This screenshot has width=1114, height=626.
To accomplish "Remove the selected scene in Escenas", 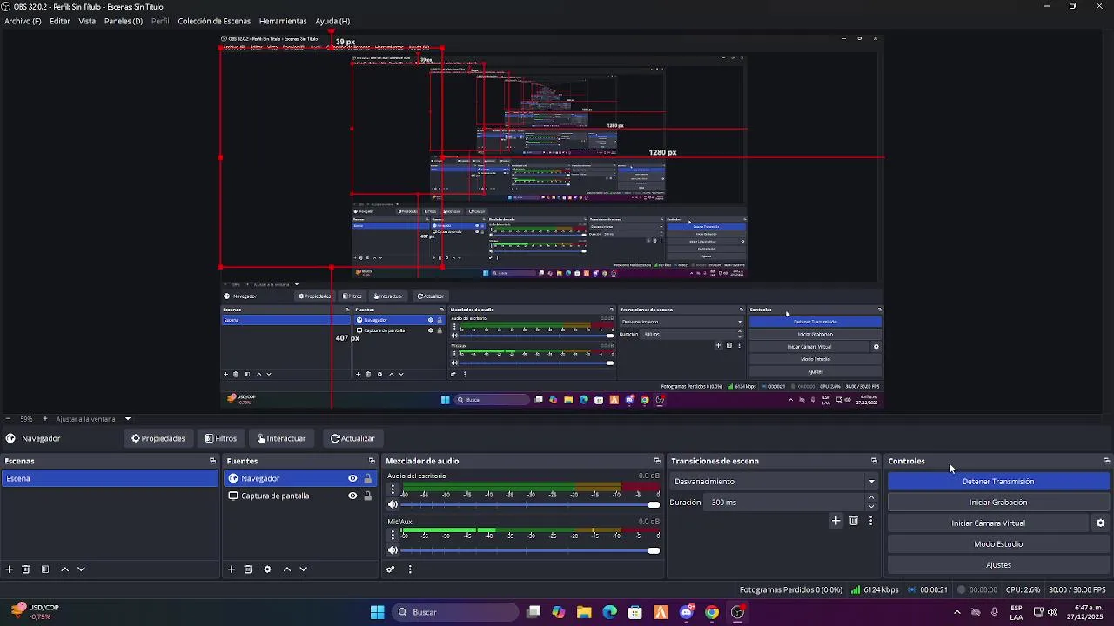I will (x=26, y=569).
